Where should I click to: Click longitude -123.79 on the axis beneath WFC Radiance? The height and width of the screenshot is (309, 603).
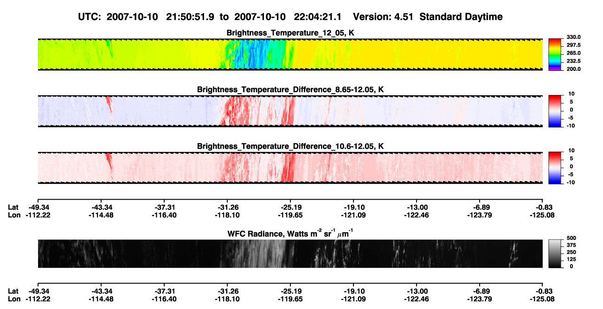480,299
